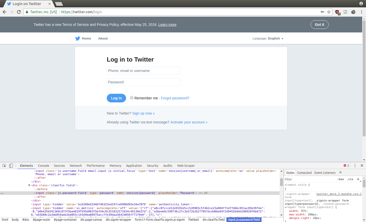Focus the Phone, email or username field
Image resolution: width=366 pixels, height=222 pixels.
click(144, 71)
